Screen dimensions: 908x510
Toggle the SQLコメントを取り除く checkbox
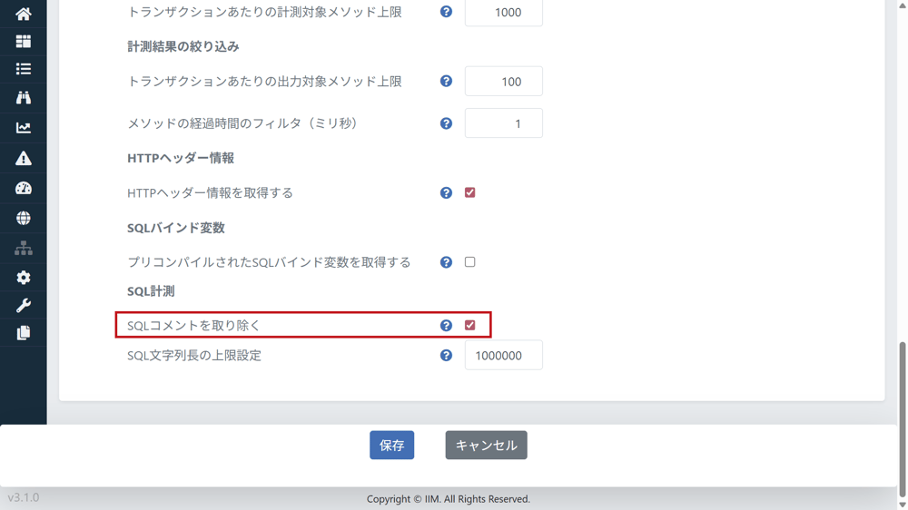(469, 325)
